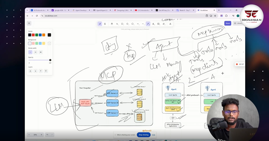Pick the red stroke color swatch
Image resolution: width=269 pixels, height=141 pixels.
point(33,35)
